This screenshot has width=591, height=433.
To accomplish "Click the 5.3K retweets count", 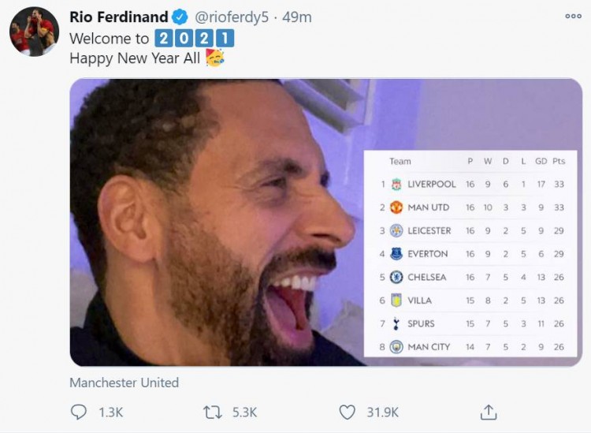I will (x=244, y=412).
